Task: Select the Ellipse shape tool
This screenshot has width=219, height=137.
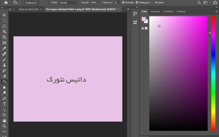Action: (4, 115)
